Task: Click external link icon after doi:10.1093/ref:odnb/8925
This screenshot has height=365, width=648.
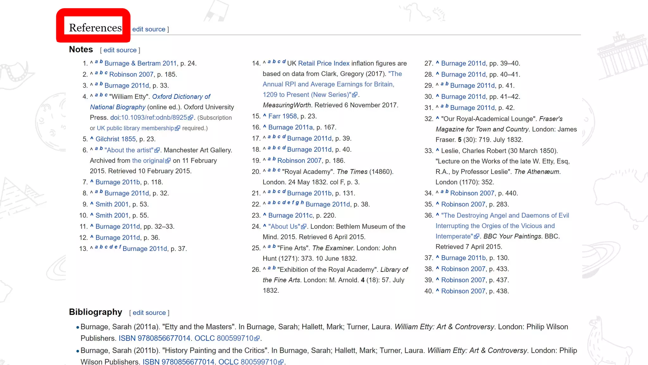Action: click(x=190, y=118)
